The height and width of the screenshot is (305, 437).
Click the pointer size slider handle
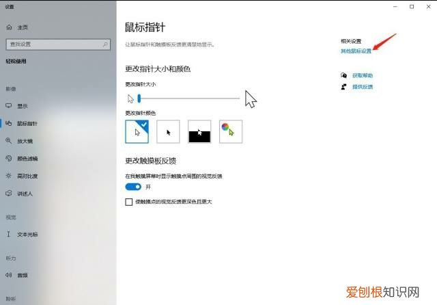(139, 98)
